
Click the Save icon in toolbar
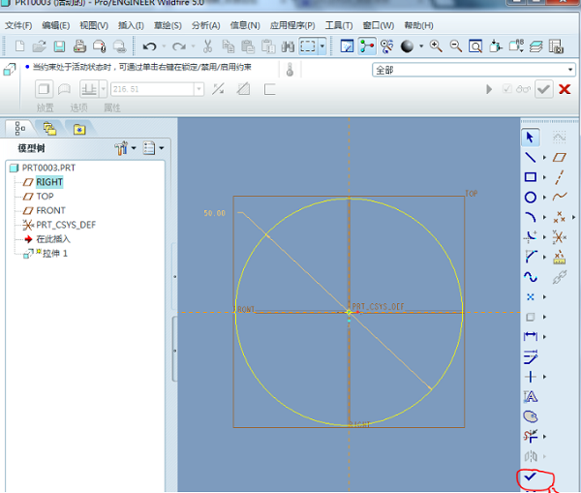coord(59,46)
